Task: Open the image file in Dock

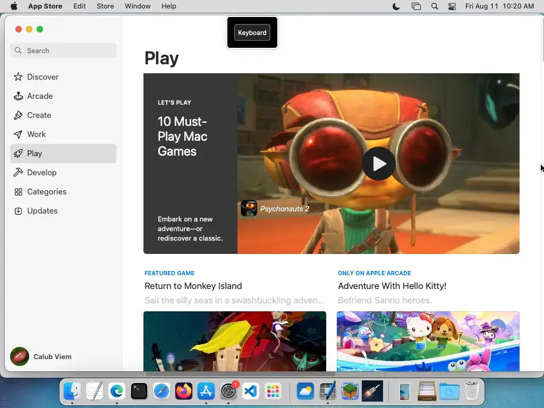Action: click(404, 392)
